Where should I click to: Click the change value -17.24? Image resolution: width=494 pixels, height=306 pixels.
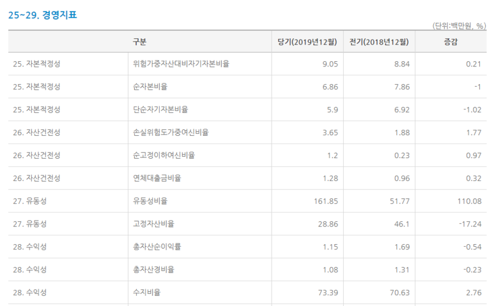[470, 224]
